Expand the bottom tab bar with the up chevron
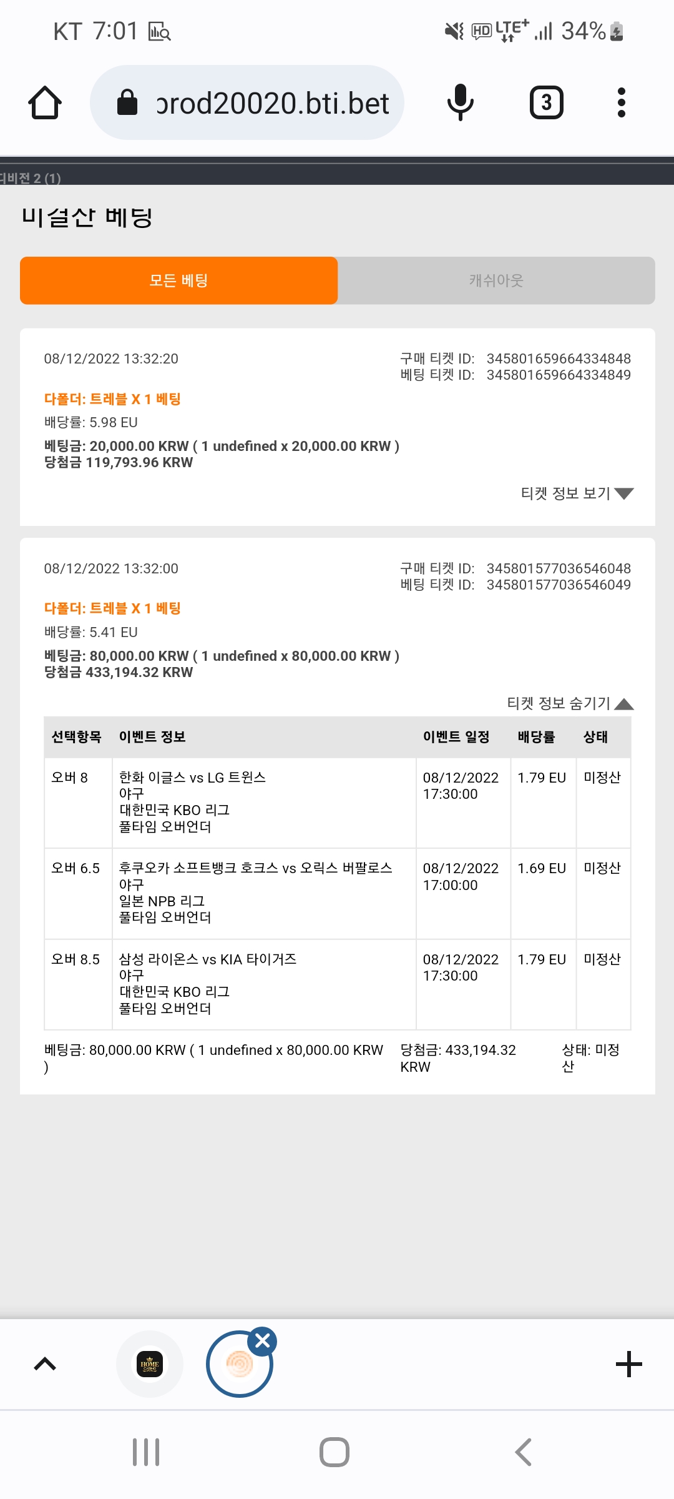The width and height of the screenshot is (674, 1499). (45, 1364)
